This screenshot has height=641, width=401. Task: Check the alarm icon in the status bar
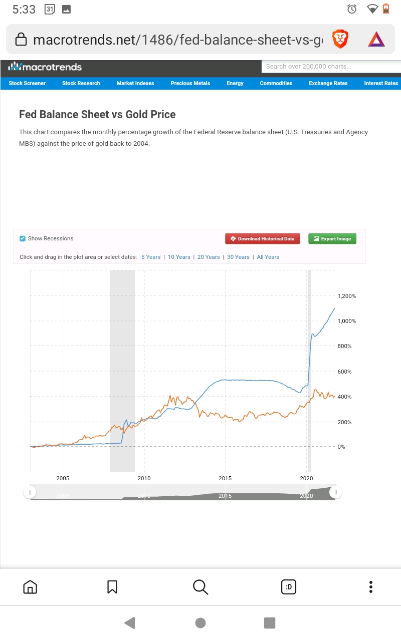pos(352,9)
